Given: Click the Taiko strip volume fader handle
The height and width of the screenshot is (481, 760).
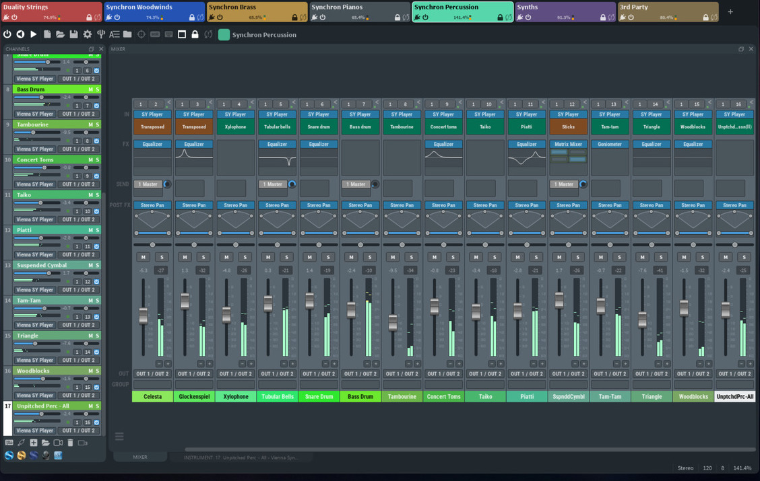Looking at the screenshot, I should tap(476, 311).
